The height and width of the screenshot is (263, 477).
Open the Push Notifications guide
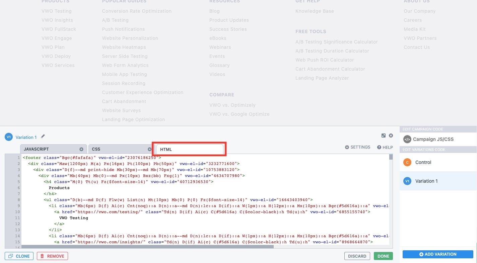coord(123,29)
